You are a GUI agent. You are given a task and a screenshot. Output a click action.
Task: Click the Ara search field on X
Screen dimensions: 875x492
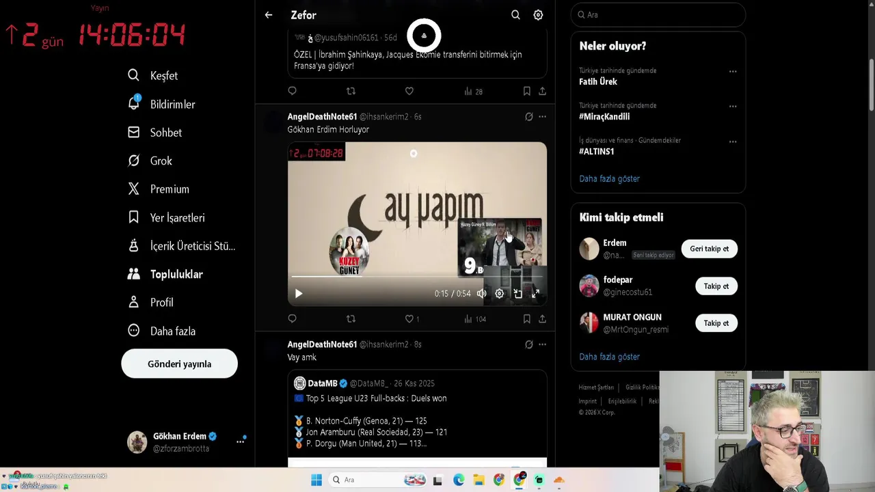(x=658, y=14)
